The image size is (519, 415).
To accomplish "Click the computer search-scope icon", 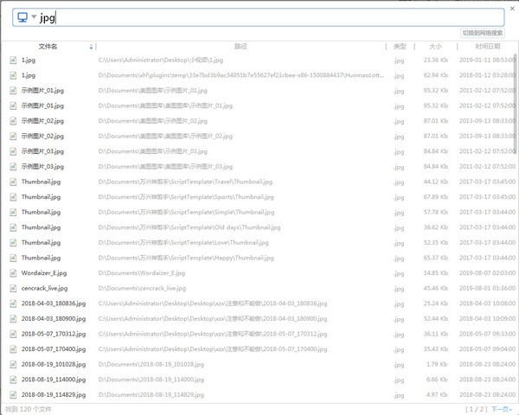I will pos(22,17).
